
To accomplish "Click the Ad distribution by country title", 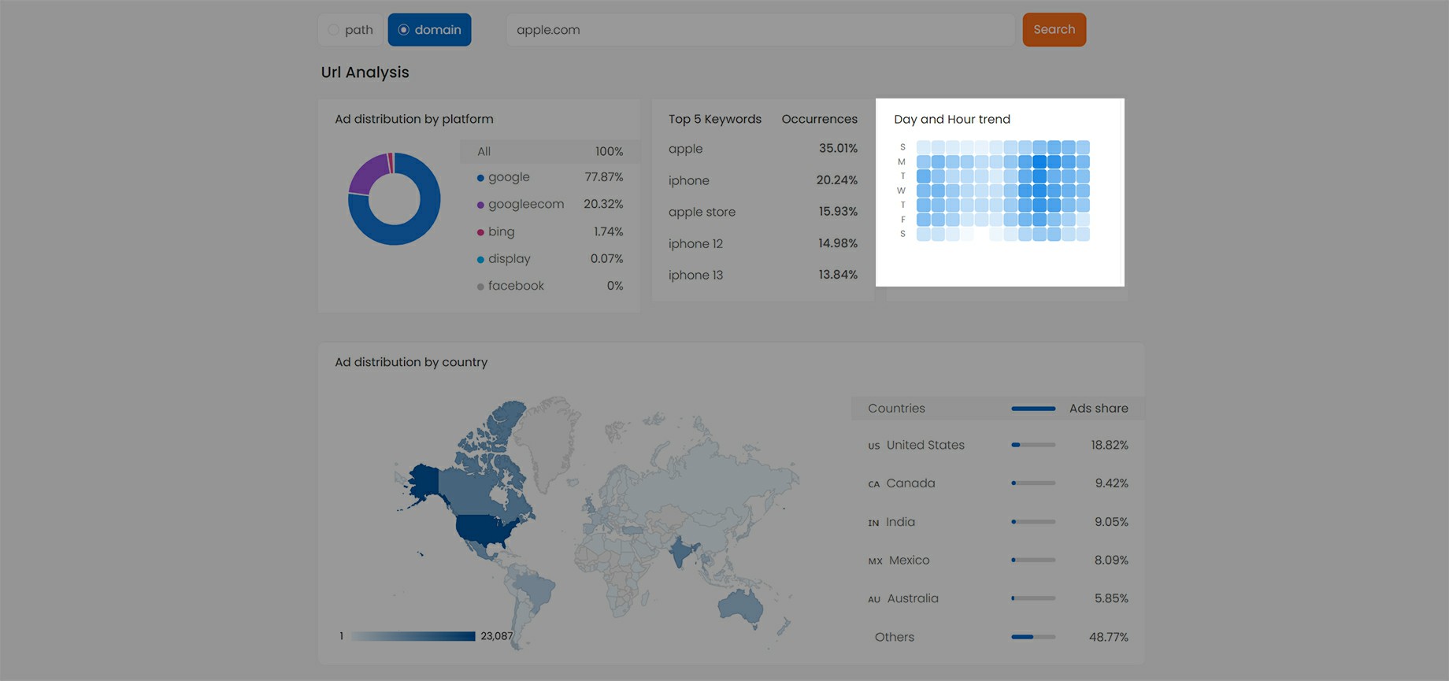I will click(411, 362).
